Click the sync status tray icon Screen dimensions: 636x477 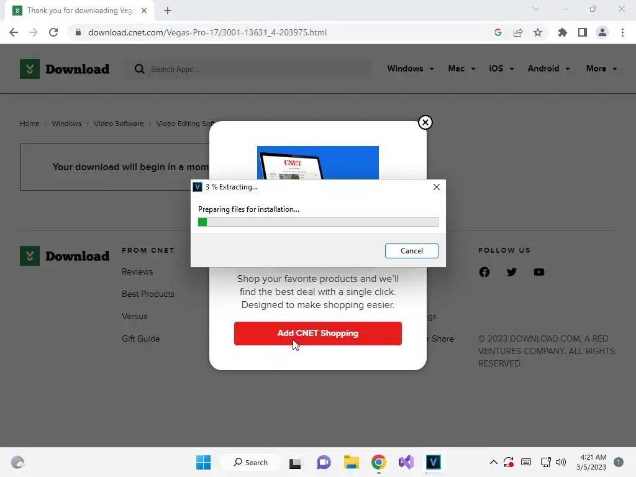(x=509, y=462)
